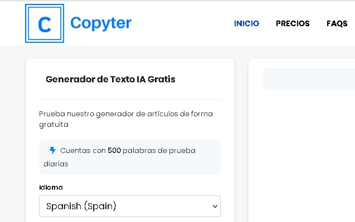Click the light blue bar in the right panel
Screen dimensions: 355x222
pyautogui.click(x=309, y=79)
